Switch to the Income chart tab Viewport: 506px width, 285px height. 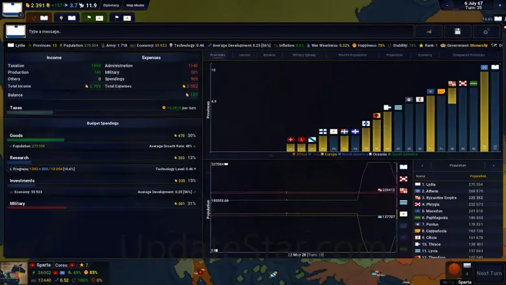click(245, 55)
